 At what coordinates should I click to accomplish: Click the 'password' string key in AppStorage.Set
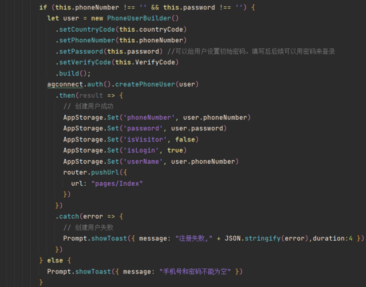143,129
